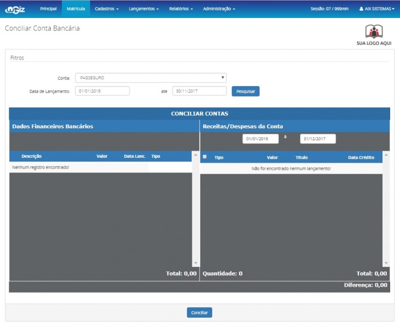Click the Conciliar button
400x327 pixels.
coord(199,313)
